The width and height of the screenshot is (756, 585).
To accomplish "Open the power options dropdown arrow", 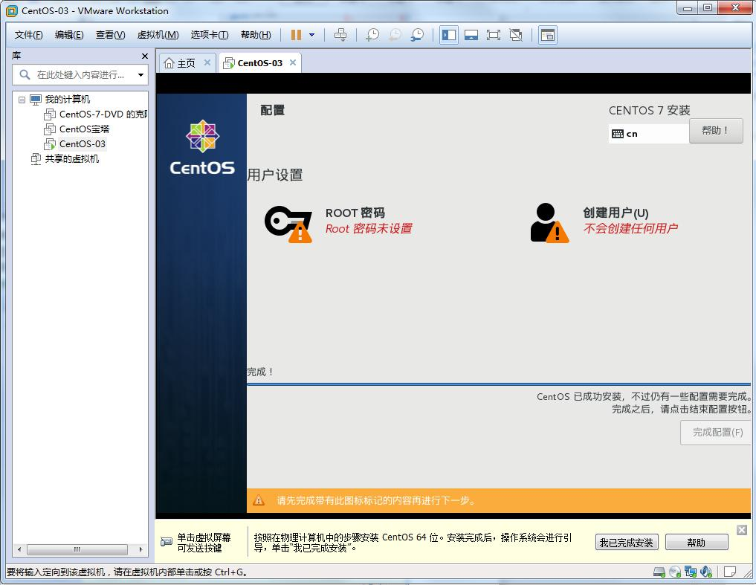I will click(312, 35).
